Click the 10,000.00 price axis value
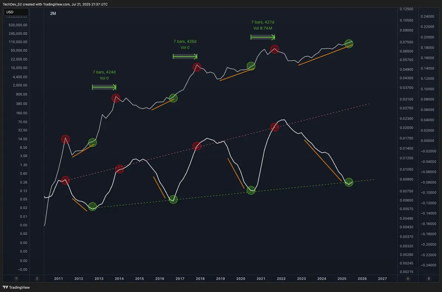Viewport: 442px width, 292px height. [18, 68]
